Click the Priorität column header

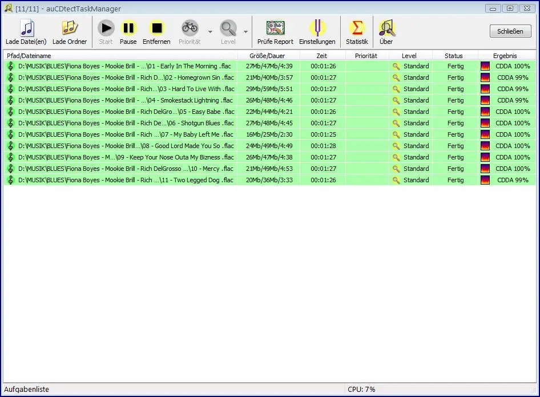[366, 56]
